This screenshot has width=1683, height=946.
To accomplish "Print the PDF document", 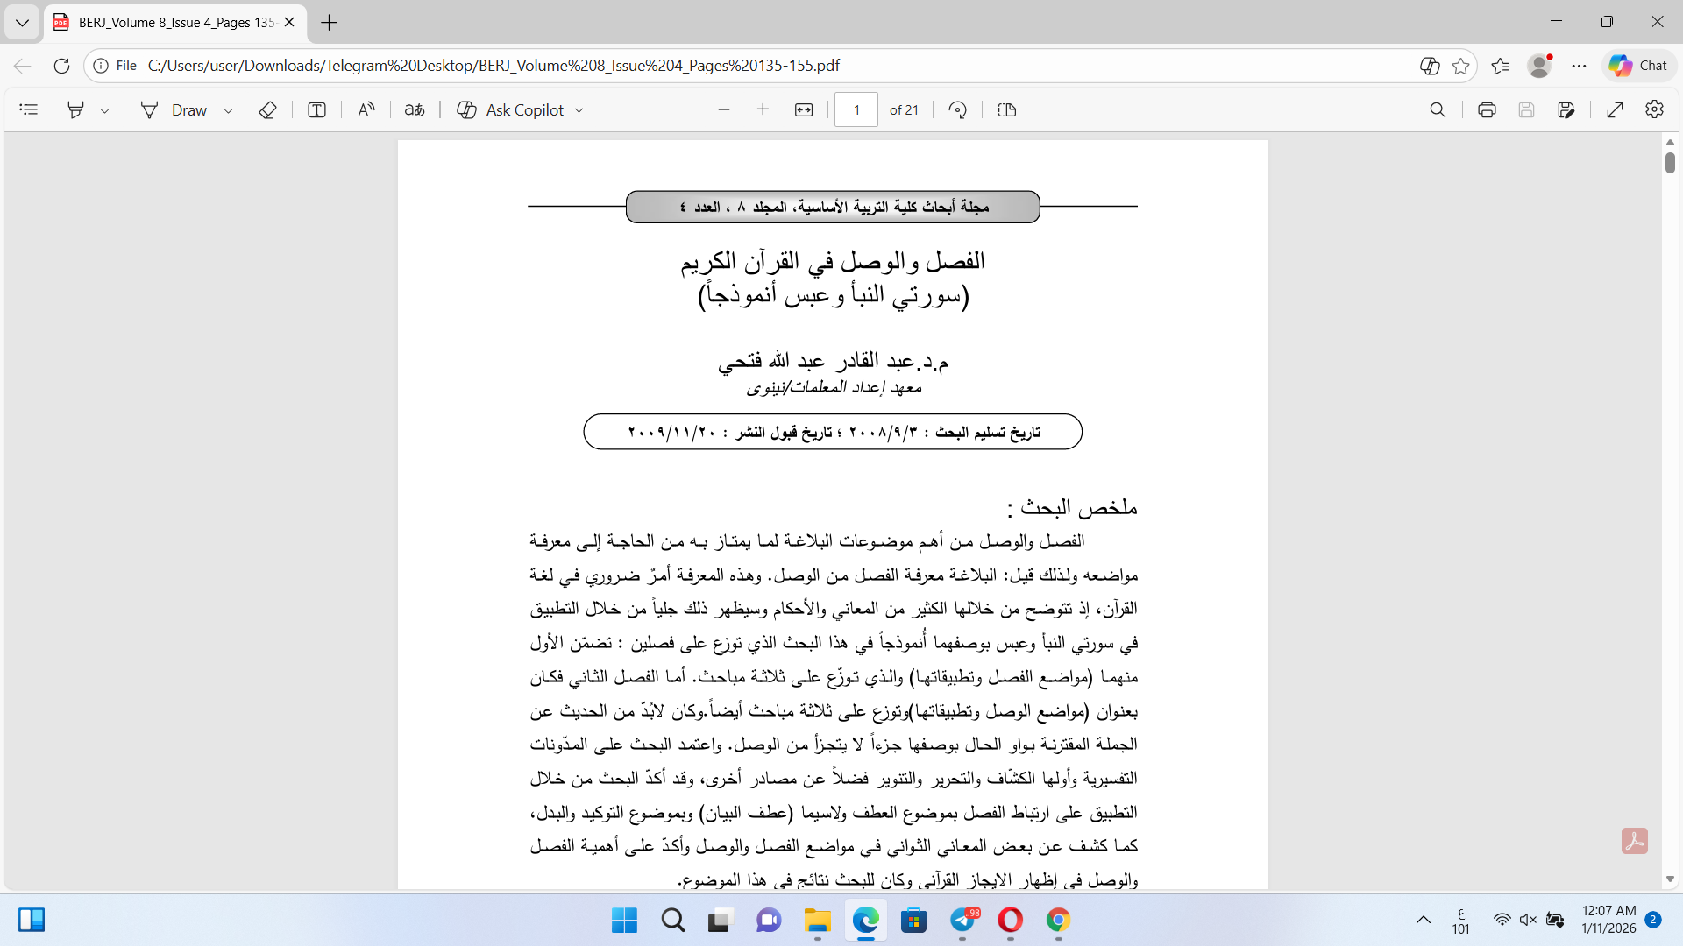I will tap(1487, 109).
